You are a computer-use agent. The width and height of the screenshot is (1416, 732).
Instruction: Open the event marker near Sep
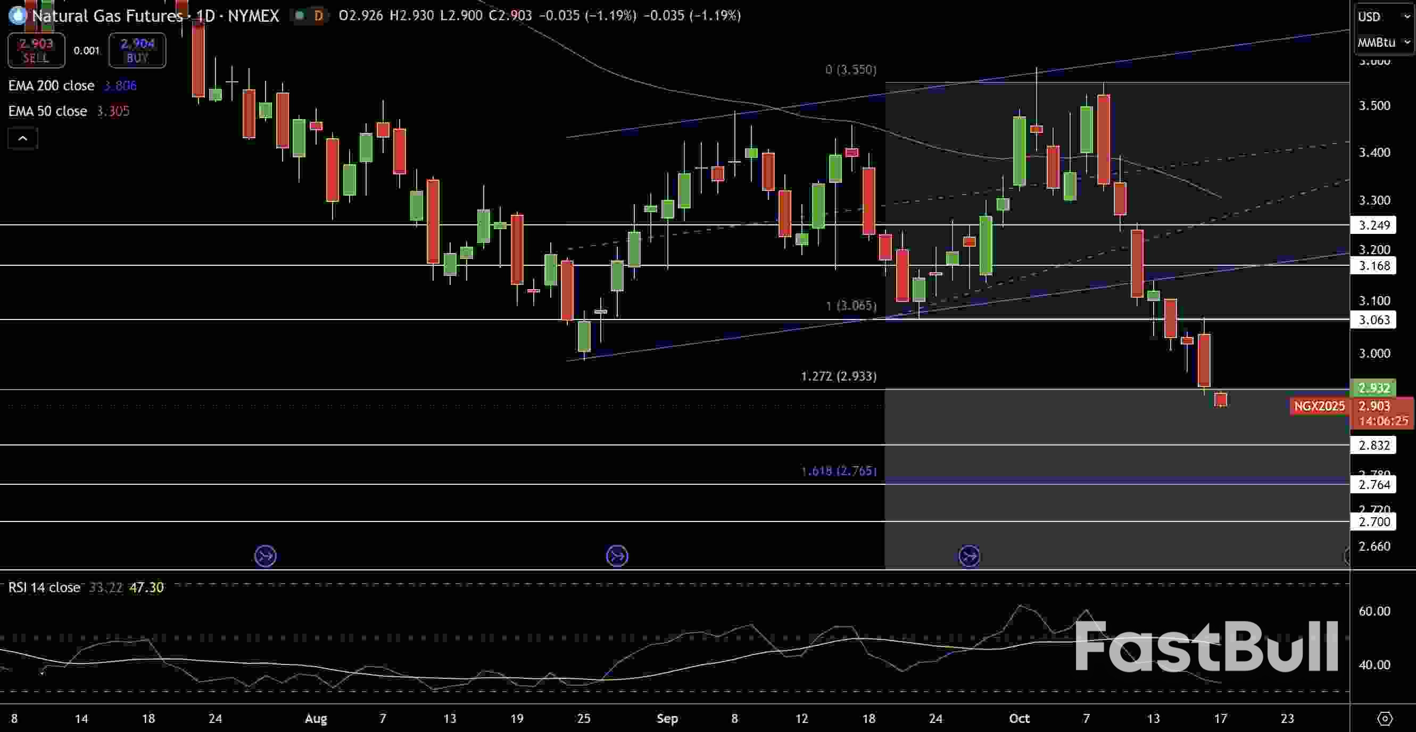(617, 556)
